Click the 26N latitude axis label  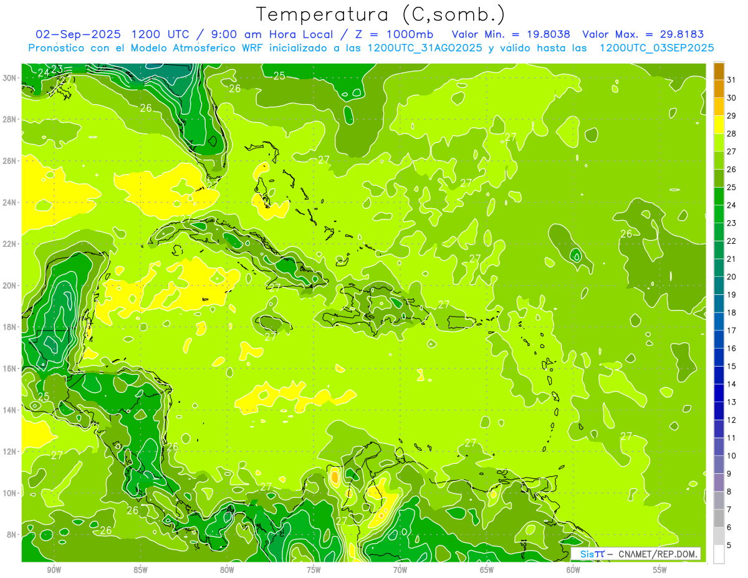click(10, 161)
